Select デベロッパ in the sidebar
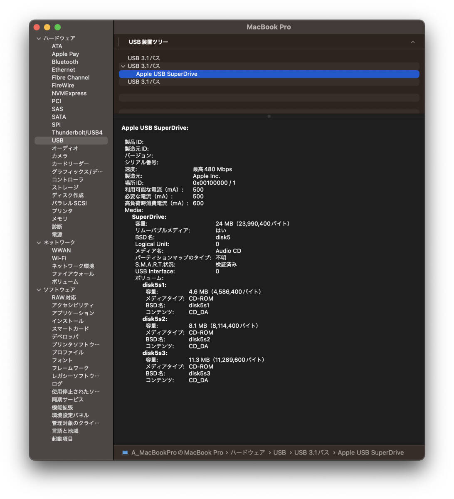 65,337
